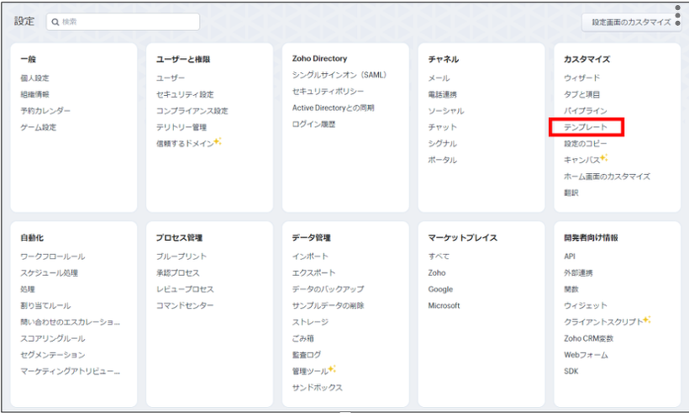Viewport: 689px width, 413px height.
Task: Go to メール channel settings
Action: tap(439, 78)
